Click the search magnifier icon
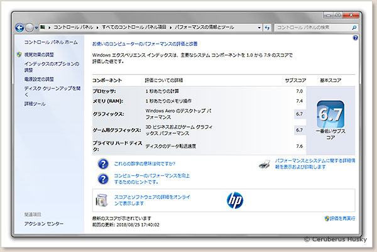Viewport: 377px width, 252px height. 354,28
